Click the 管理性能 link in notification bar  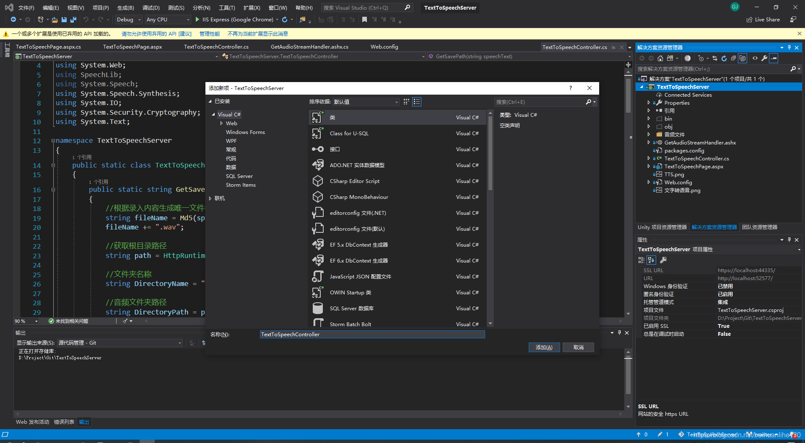tap(209, 33)
